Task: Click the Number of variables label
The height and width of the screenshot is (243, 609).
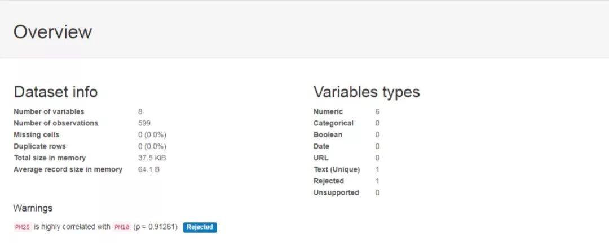Action: (48, 111)
